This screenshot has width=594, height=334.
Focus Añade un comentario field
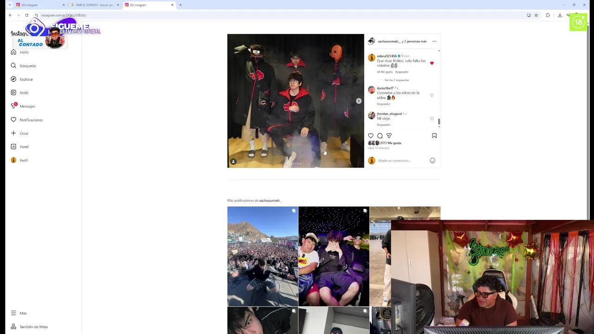point(402,161)
